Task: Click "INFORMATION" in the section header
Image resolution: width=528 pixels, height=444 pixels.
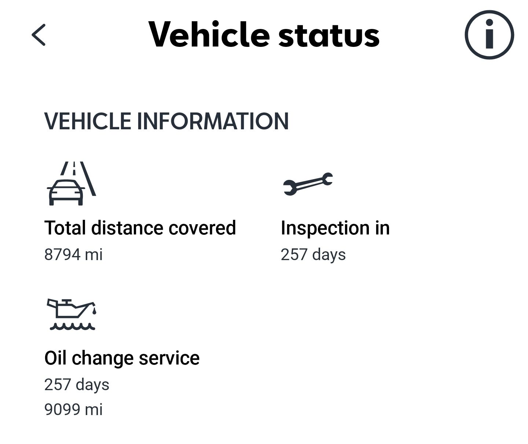Action: pyautogui.click(x=213, y=121)
